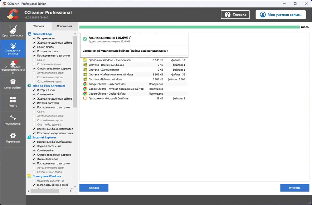This screenshot has height=205, width=312.
Task: Uncheck Microsoft Edge Журнал посещённых сайтов
Action: point(34,42)
